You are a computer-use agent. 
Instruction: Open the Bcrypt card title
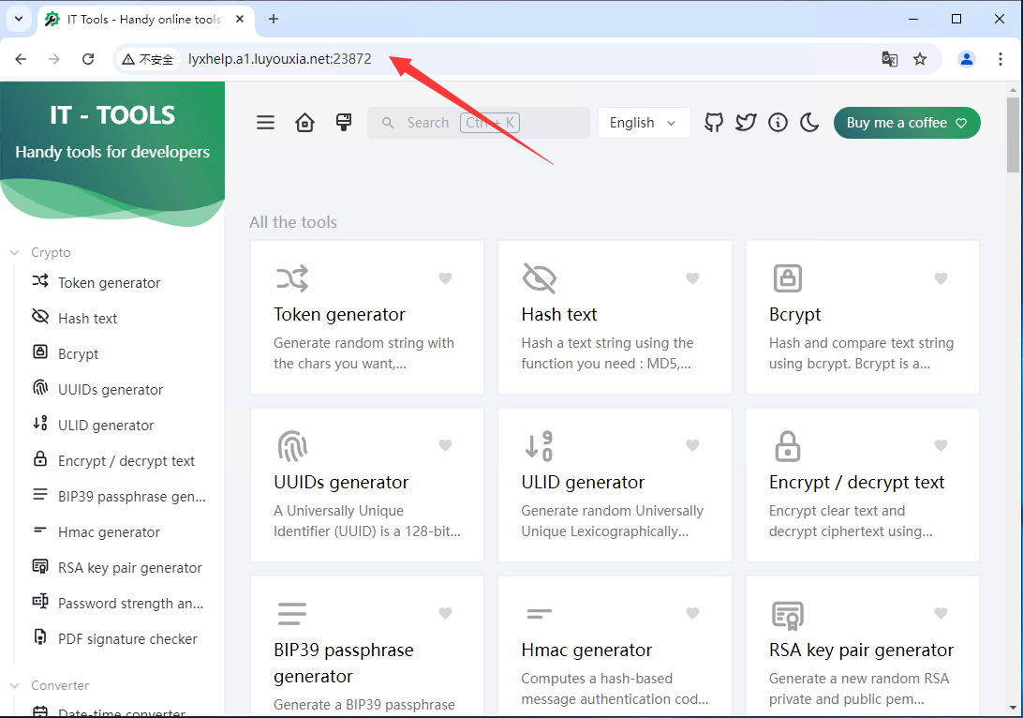click(794, 315)
